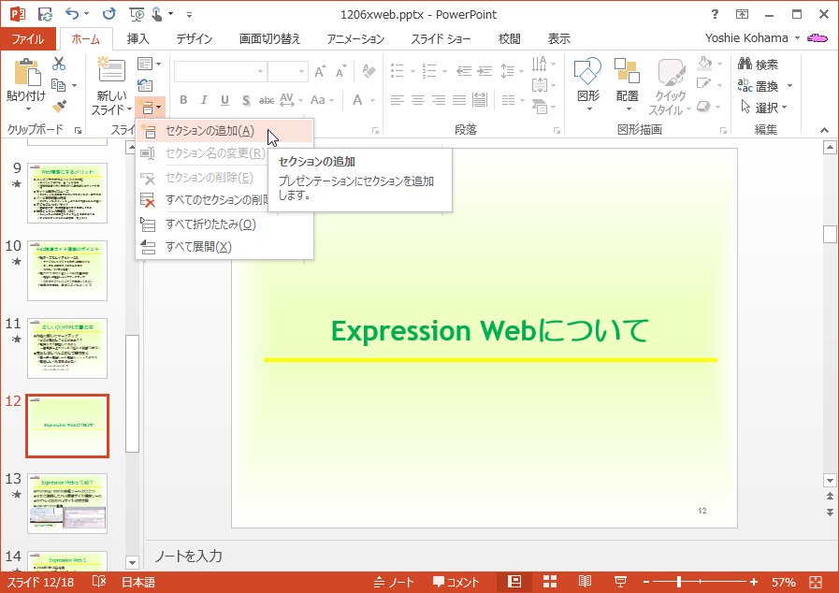This screenshot has width=839, height=593.
Task: Click zoom in plus button
Action: (x=754, y=582)
